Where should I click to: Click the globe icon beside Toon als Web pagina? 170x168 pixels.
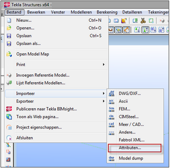click(9, 117)
